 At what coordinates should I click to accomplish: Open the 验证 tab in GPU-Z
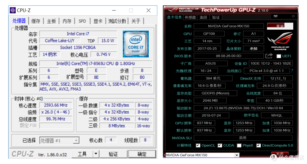tap(216, 17)
